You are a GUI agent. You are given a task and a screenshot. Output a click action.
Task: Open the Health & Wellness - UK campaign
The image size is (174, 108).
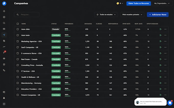click(x=30, y=77)
